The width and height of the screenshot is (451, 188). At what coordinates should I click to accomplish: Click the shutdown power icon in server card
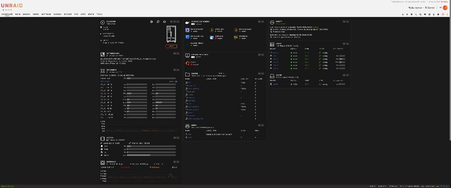(x=165, y=22)
